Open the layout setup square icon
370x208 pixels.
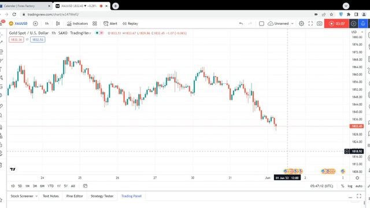coord(261,24)
